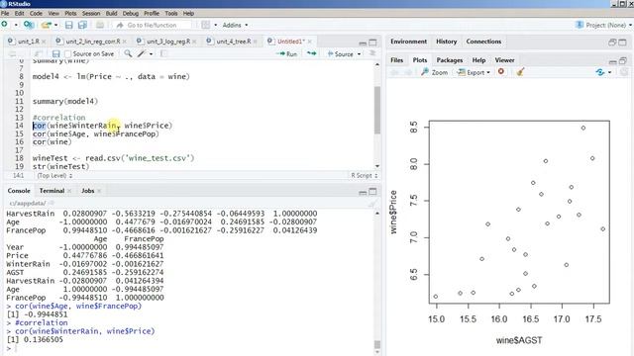Screen dimensions: 634x356
Task: Close the Jobs tab
Action: pyautogui.click(x=99, y=191)
